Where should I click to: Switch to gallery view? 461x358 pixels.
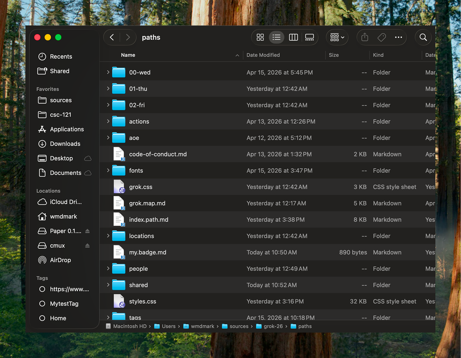pos(309,37)
